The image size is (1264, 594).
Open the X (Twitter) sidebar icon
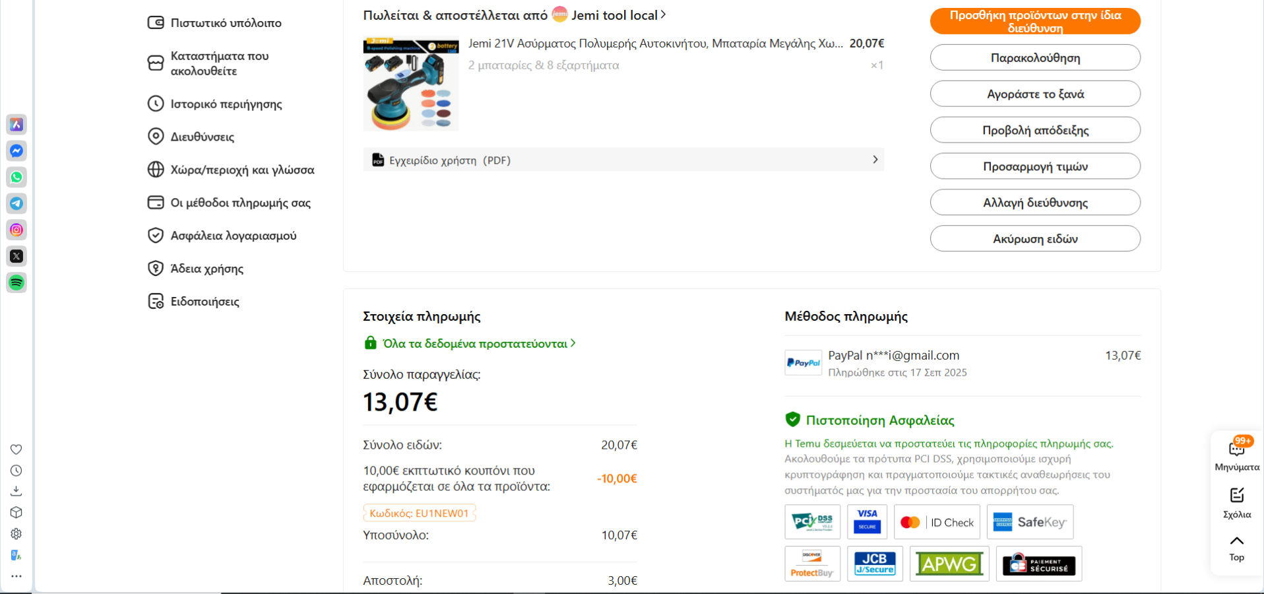(x=16, y=257)
